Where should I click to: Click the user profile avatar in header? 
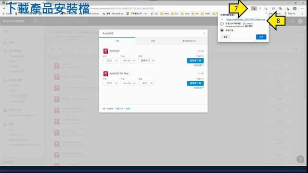click(300, 21)
